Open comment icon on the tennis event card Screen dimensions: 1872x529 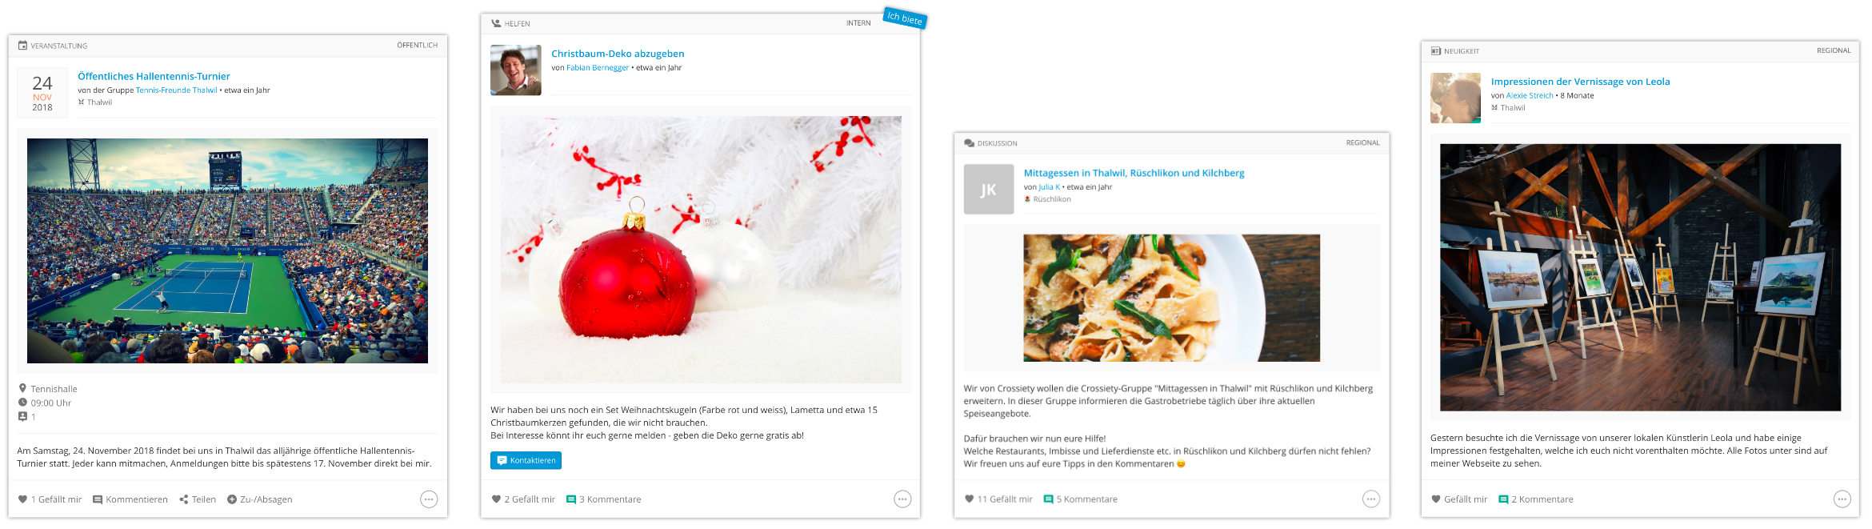[x=98, y=499]
